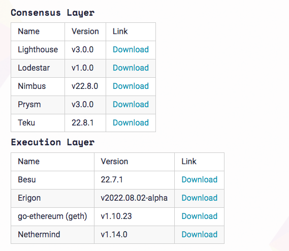
Task: Click the geth v1.10.23 version cell
Action: (x=134, y=216)
